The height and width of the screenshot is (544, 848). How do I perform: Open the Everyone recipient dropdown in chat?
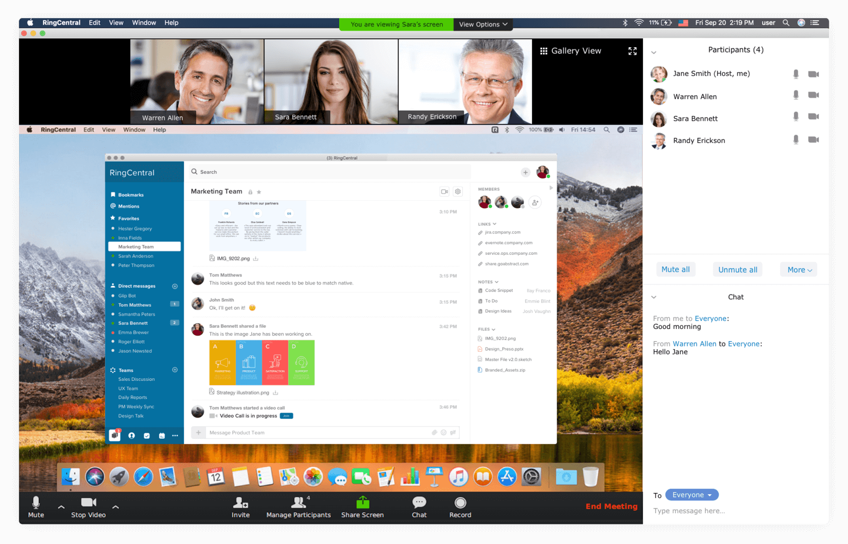point(692,495)
